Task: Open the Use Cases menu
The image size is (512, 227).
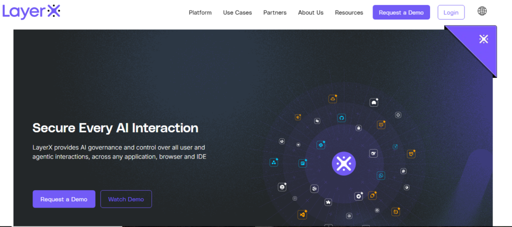Action: click(237, 12)
